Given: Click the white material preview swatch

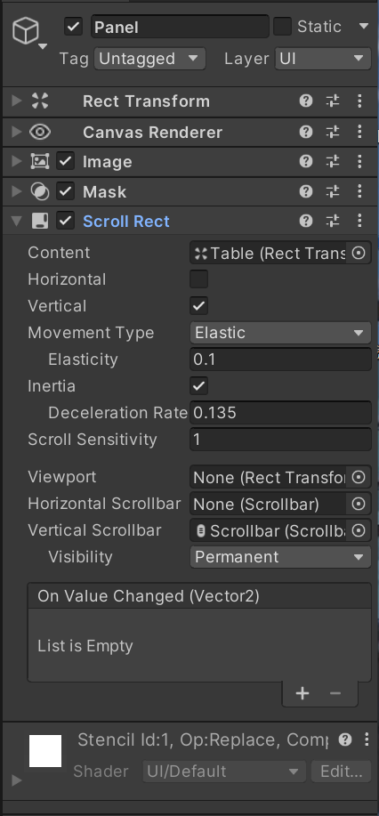Looking at the screenshot, I should [45, 751].
